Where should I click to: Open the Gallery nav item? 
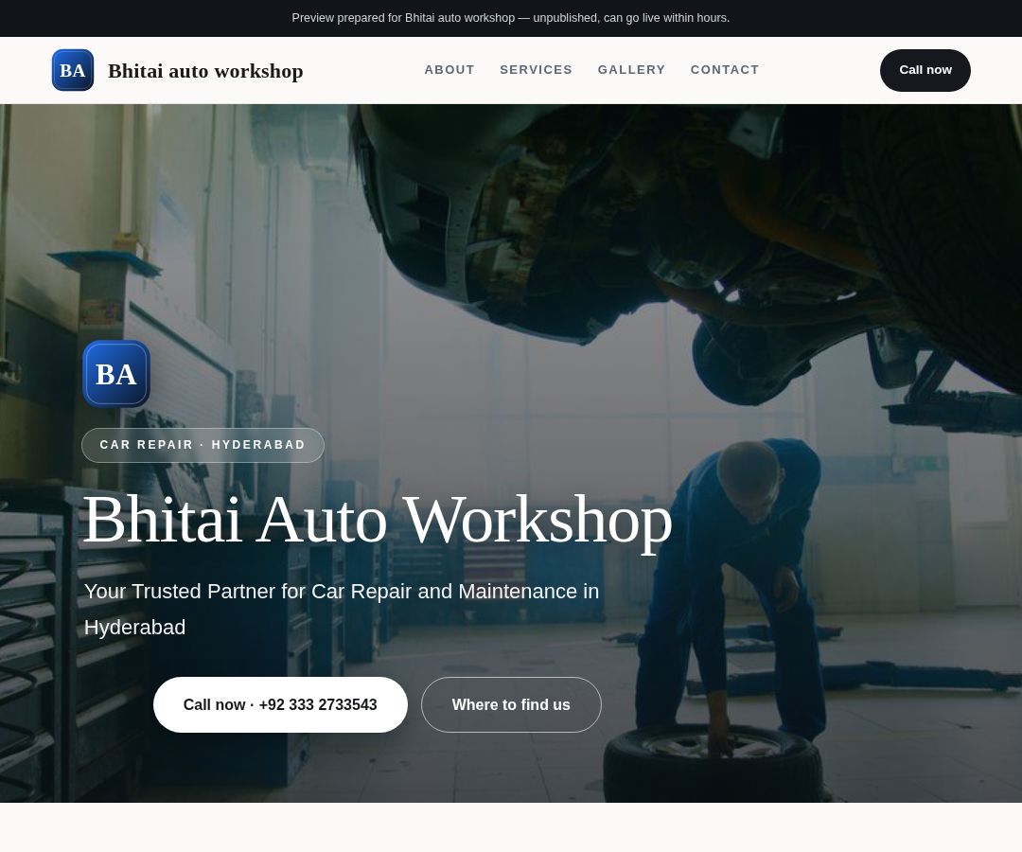click(x=631, y=70)
